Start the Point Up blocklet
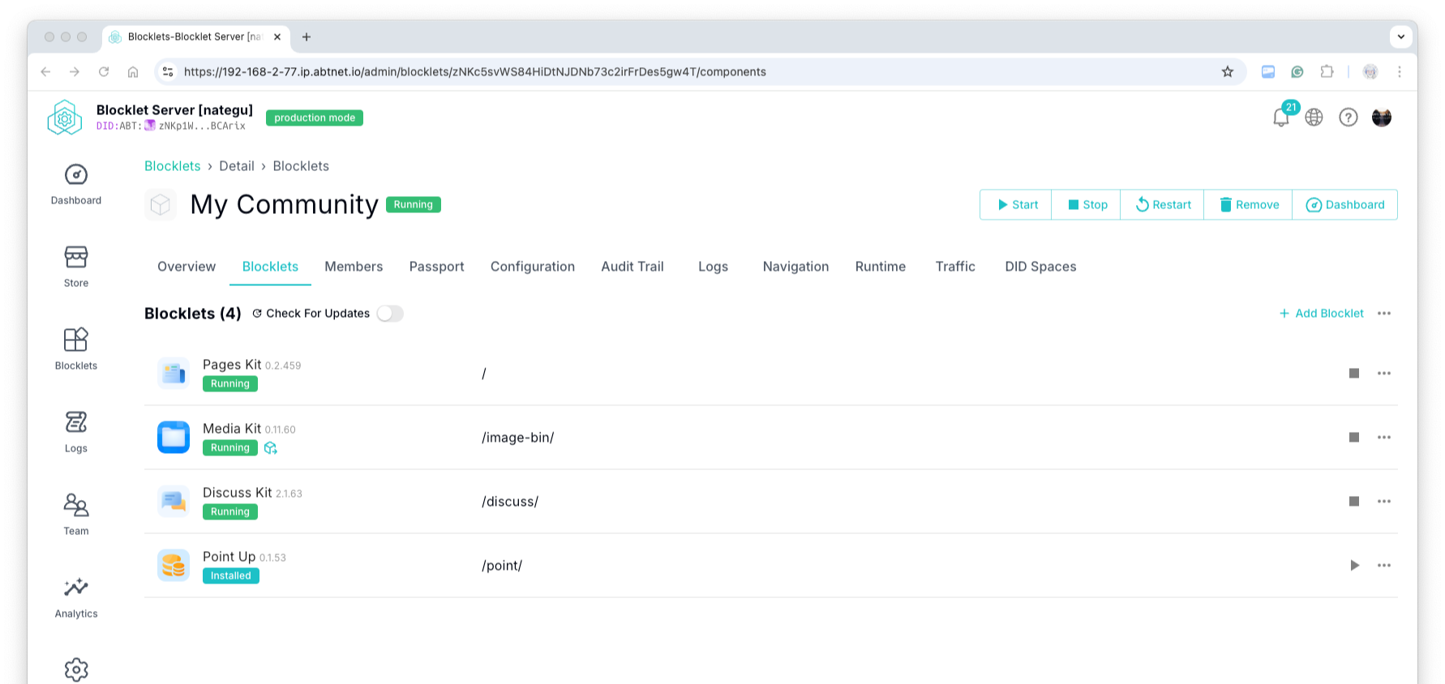 (1353, 566)
